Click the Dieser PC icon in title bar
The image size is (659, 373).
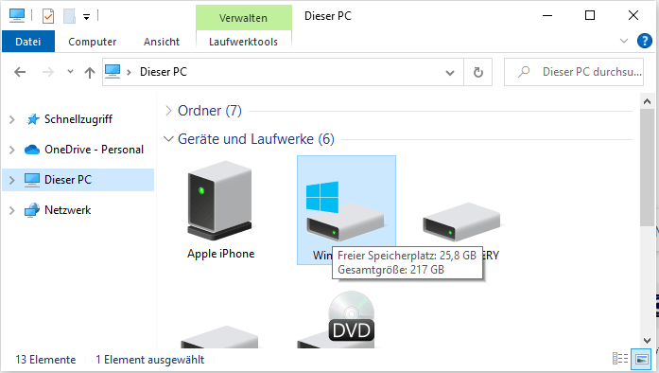(x=17, y=15)
